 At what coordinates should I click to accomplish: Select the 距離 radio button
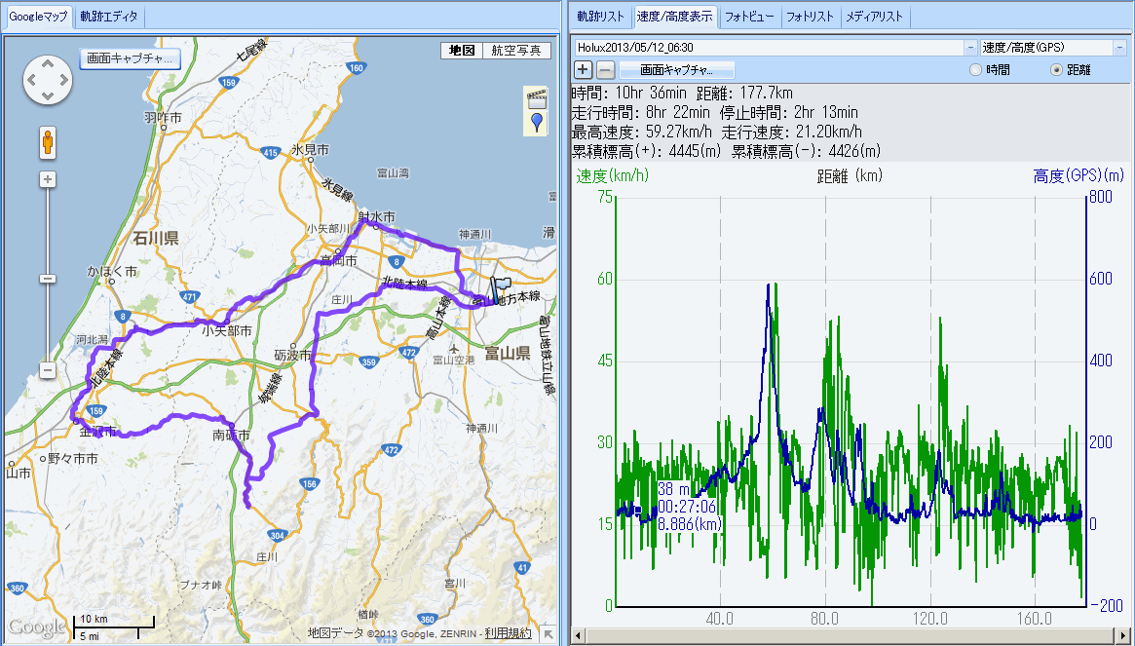tap(1057, 70)
